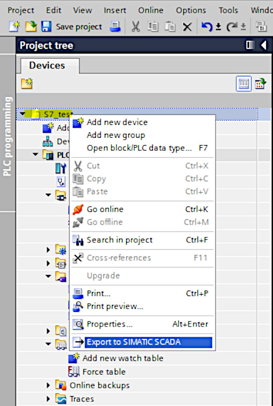This screenshot has height=406, width=273.
Task: Expand the technology objects folder arrow
Action: coord(48,250)
